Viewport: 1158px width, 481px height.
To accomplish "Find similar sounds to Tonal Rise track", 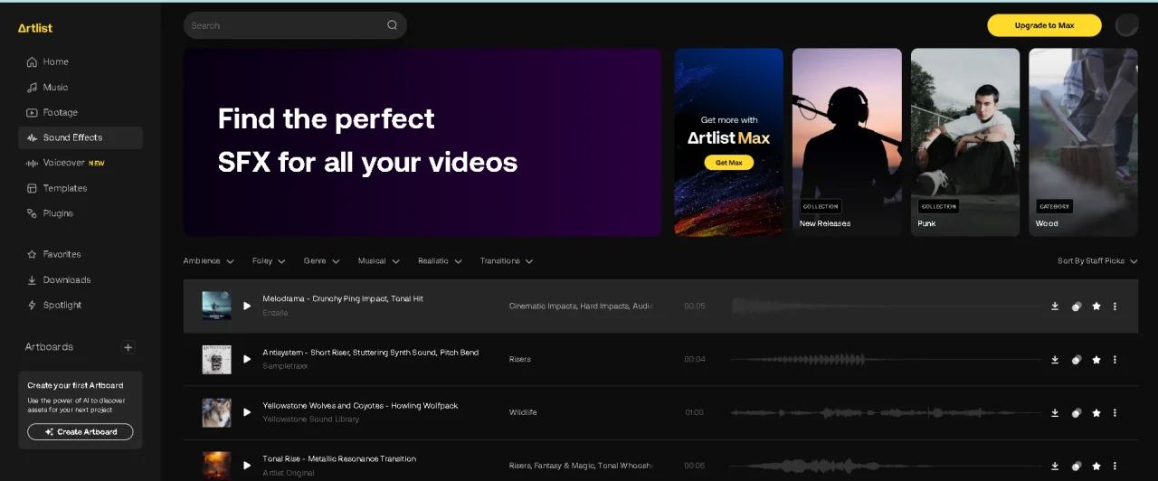I will [1076, 467].
